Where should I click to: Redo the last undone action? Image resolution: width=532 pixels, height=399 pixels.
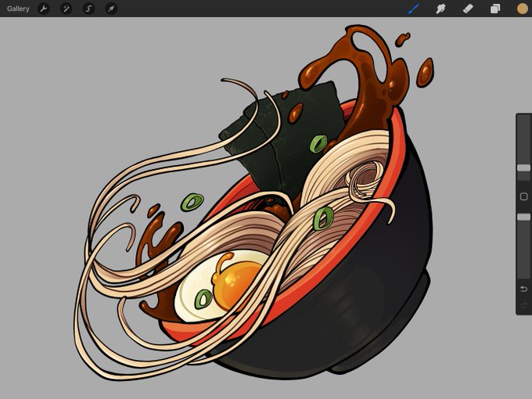523,305
